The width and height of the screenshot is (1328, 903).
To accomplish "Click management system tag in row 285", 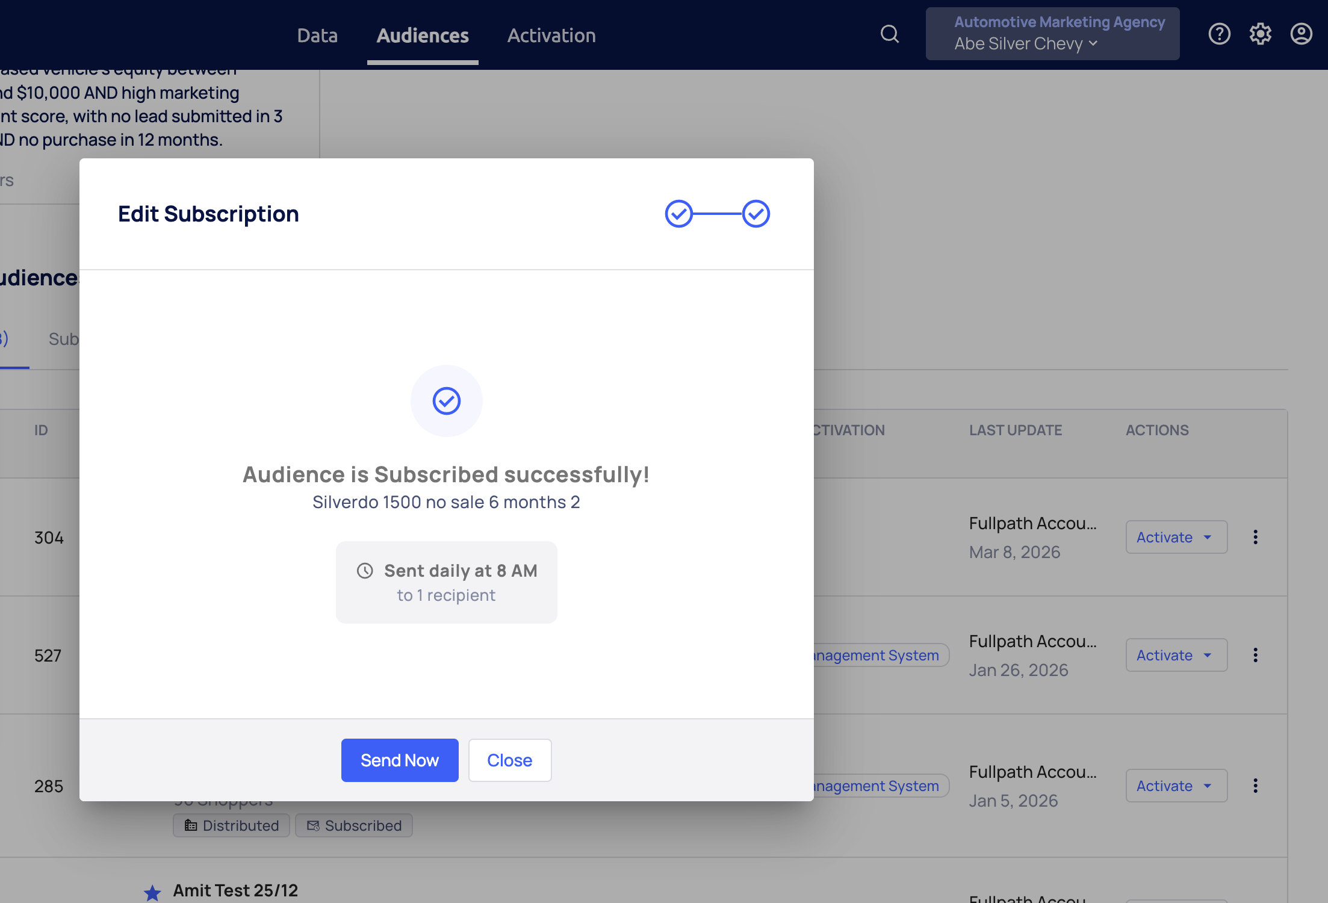I will [881, 786].
